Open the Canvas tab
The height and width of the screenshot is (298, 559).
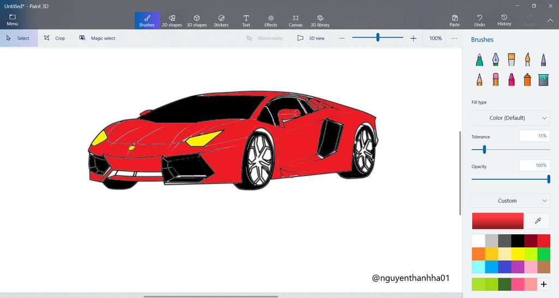point(295,21)
